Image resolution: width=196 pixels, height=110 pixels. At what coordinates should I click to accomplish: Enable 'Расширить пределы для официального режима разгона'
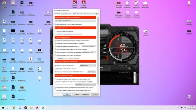[x=55, y=79]
